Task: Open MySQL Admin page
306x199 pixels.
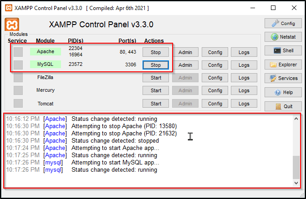Action: pyautogui.click(x=185, y=65)
